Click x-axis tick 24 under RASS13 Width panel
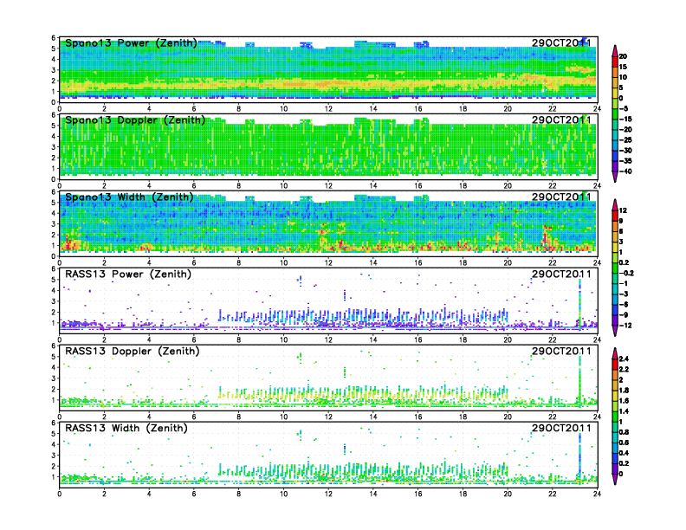 tap(597, 494)
